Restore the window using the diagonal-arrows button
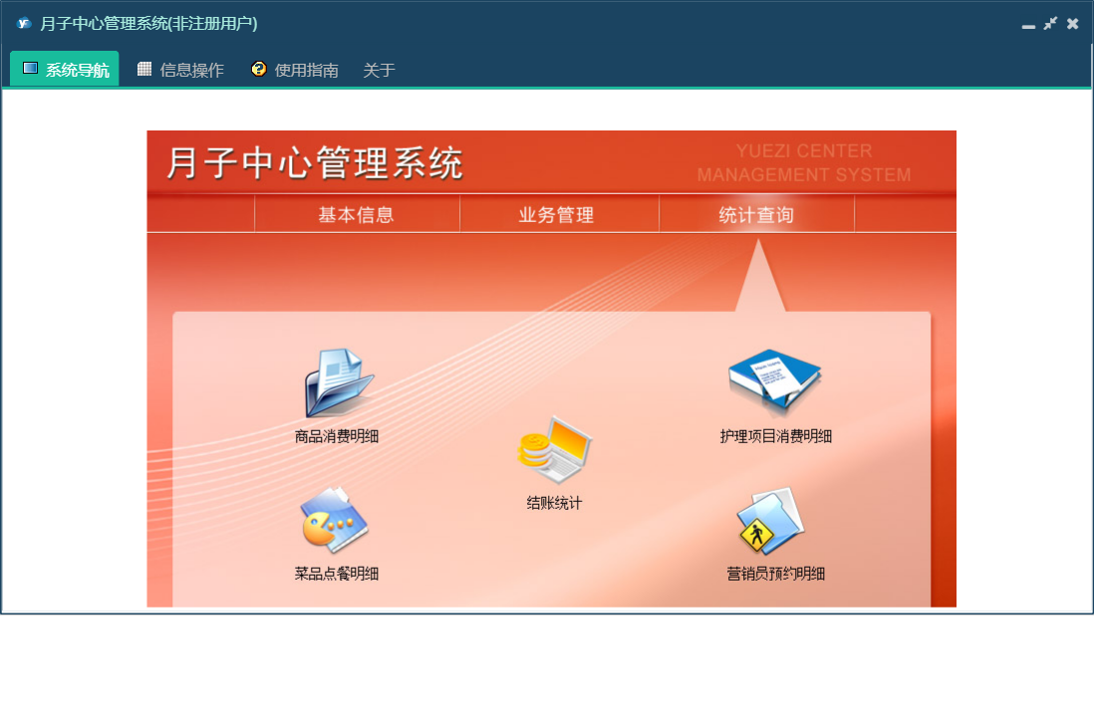 pyautogui.click(x=1050, y=24)
